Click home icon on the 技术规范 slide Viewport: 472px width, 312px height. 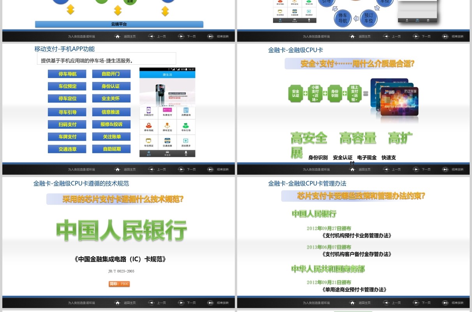click(x=118, y=303)
